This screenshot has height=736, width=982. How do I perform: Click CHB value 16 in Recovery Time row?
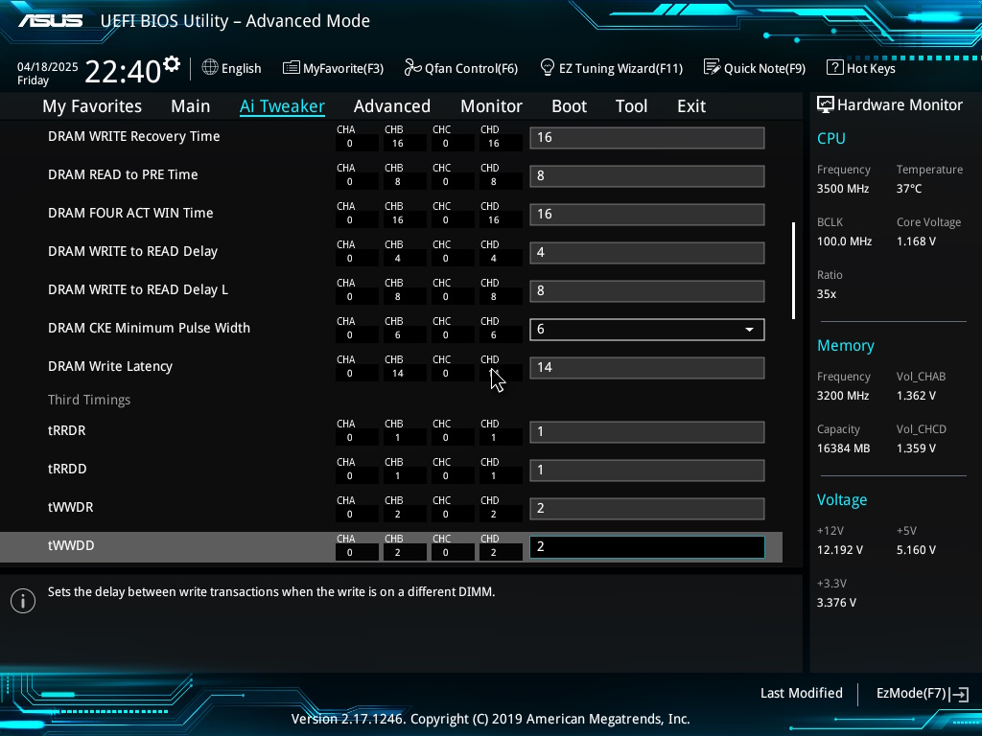(x=398, y=144)
